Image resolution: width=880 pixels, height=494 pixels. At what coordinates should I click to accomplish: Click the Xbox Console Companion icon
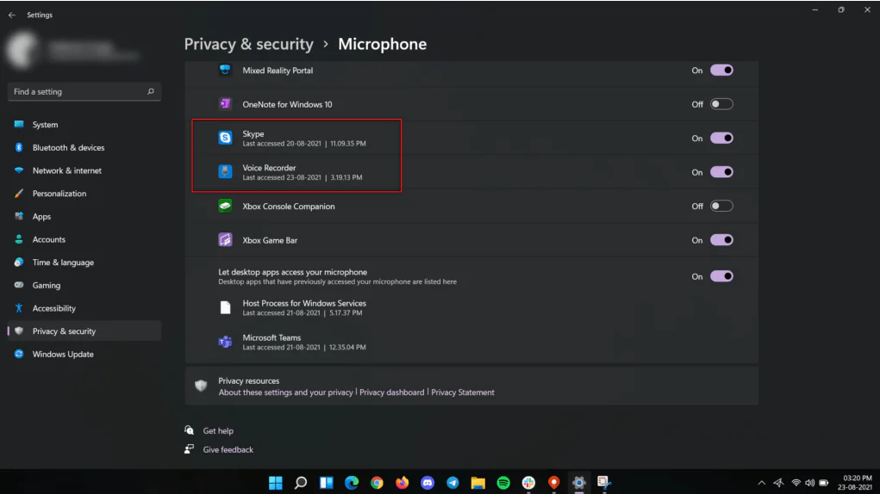point(225,206)
